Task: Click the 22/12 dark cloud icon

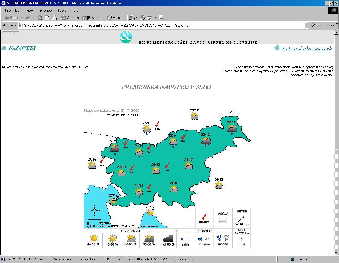Action: click(x=206, y=141)
